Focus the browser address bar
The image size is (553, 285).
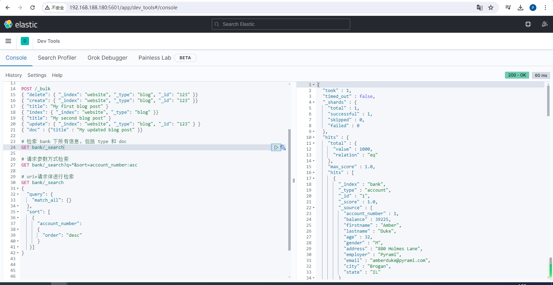click(x=270, y=8)
